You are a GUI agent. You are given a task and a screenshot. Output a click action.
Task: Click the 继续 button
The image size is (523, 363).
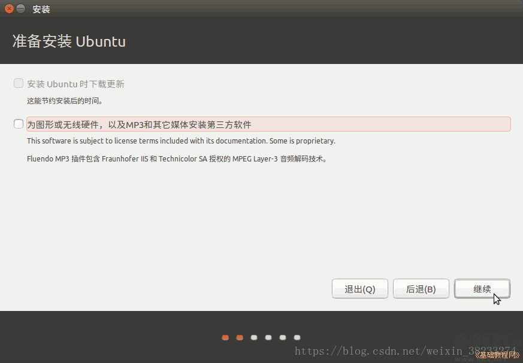[482, 288]
